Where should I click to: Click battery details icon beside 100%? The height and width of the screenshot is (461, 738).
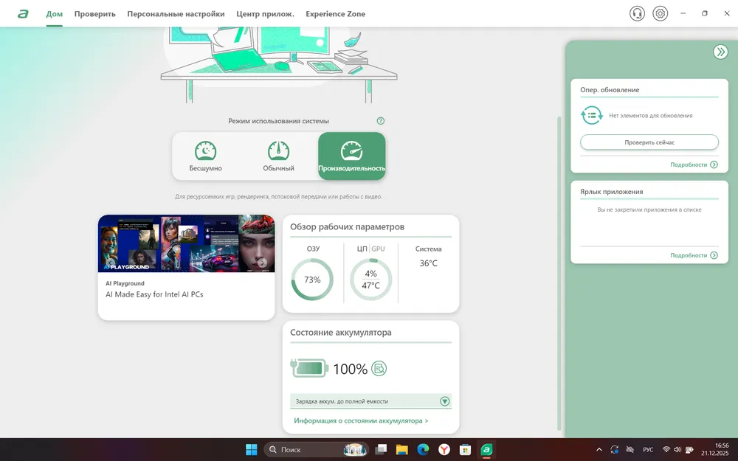[379, 369]
